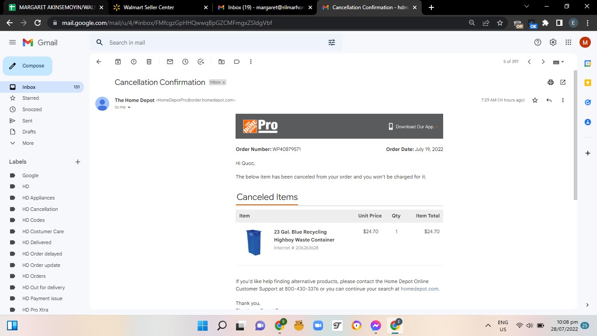Archive this Cancellation Confirmation email

pyautogui.click(x=118, y=62)
